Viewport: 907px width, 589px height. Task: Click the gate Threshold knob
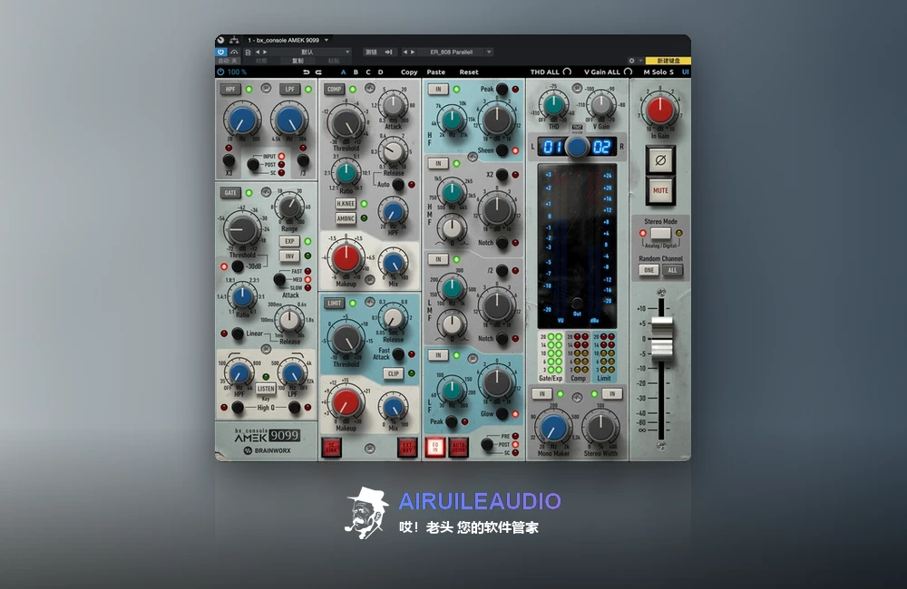[242, 229]
